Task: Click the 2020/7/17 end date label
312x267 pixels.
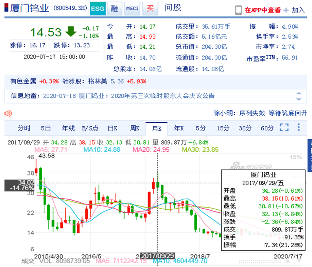Action: click(288, 256)
